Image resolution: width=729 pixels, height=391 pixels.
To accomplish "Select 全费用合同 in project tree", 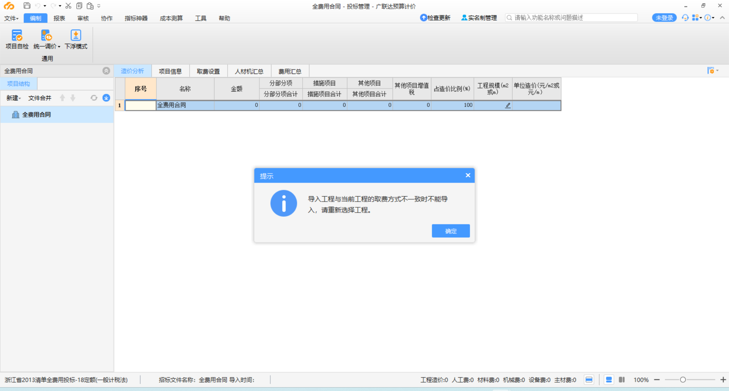I will click(x=57, y=114).
